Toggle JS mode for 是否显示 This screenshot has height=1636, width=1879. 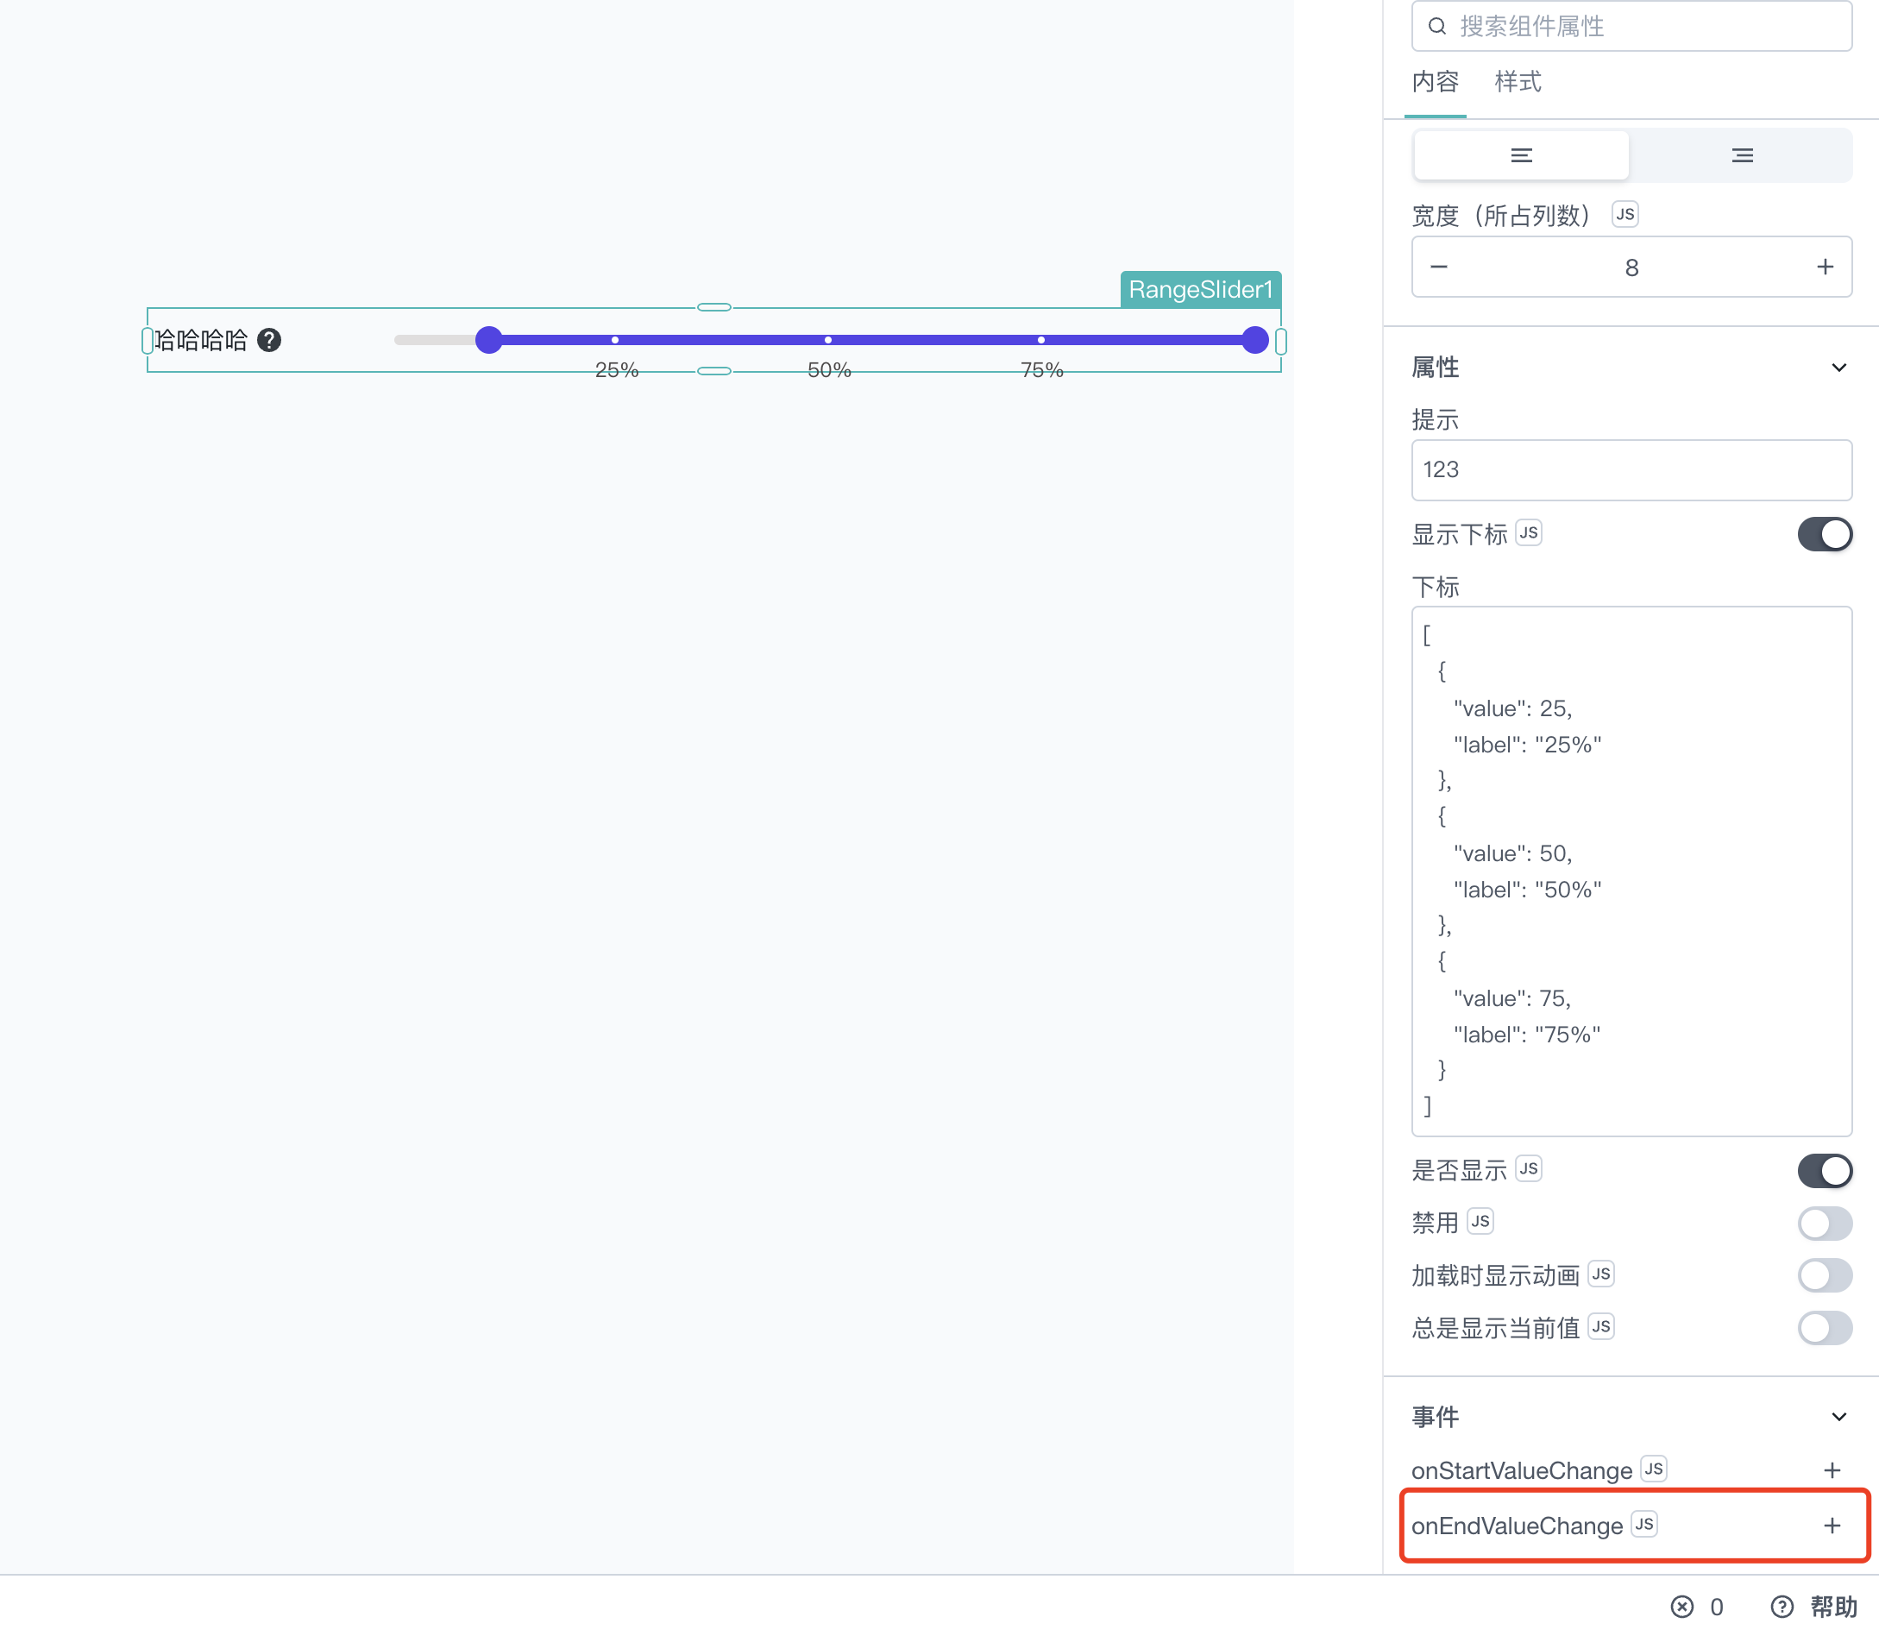pos(1529,1168)
